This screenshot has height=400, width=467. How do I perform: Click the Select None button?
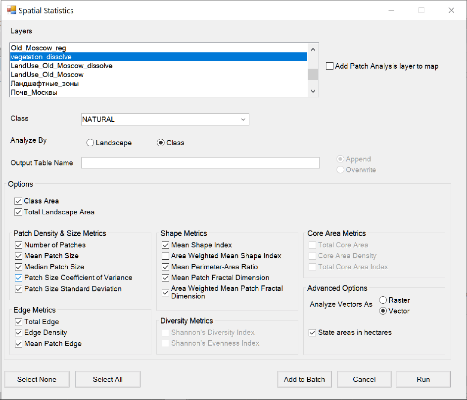point(37,379)
